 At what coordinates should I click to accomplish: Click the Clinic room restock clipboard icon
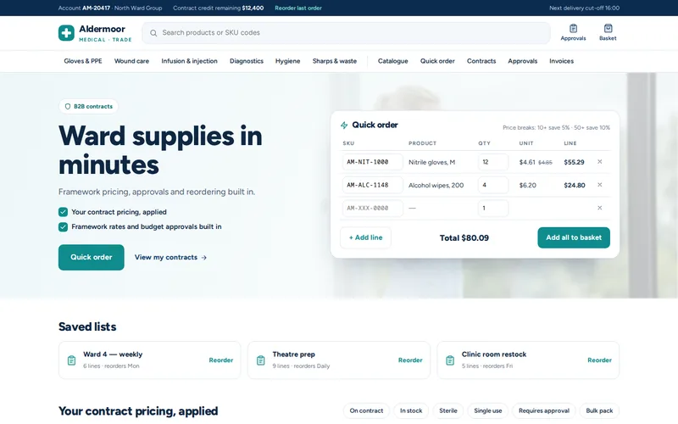coord(450,360)
